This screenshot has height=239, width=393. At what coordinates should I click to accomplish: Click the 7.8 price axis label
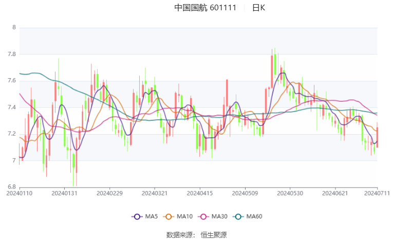pos(11,54)
